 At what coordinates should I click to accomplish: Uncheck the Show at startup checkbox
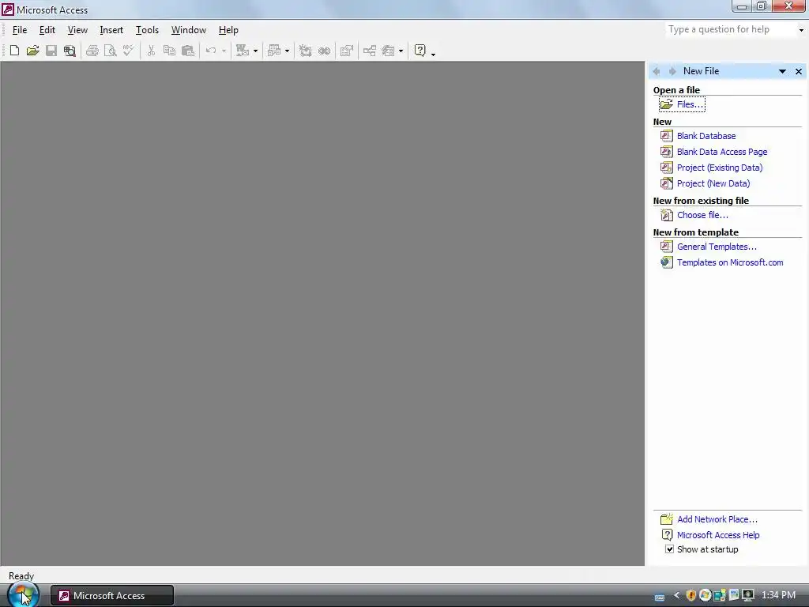[669, 549]
